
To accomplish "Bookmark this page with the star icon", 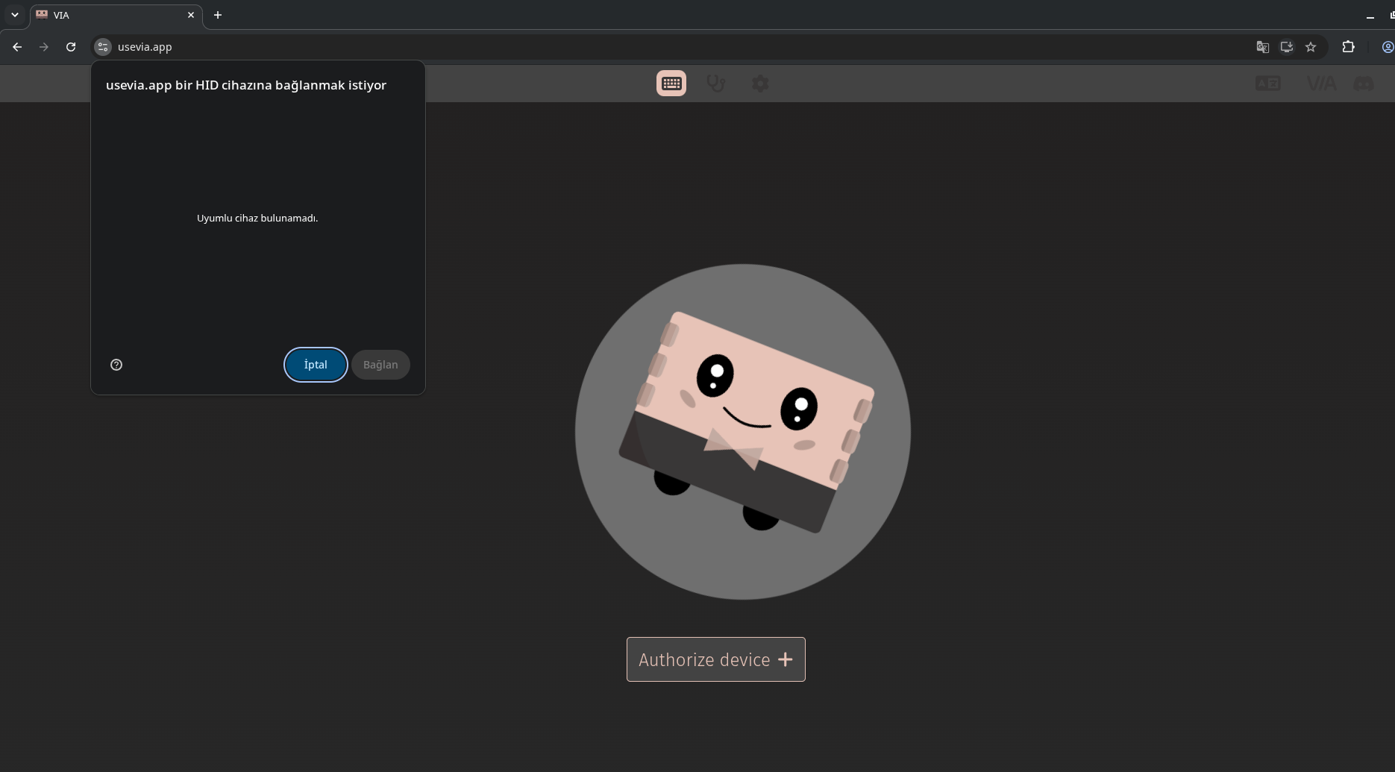I will click(1311, 47).
